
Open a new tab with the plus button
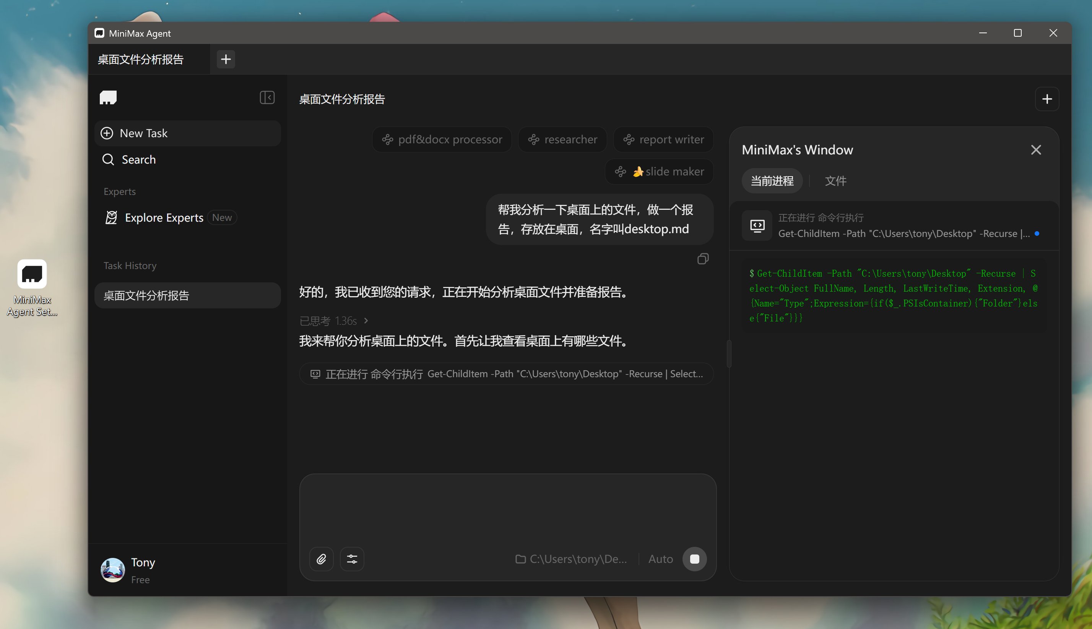(x=226, y=59)
